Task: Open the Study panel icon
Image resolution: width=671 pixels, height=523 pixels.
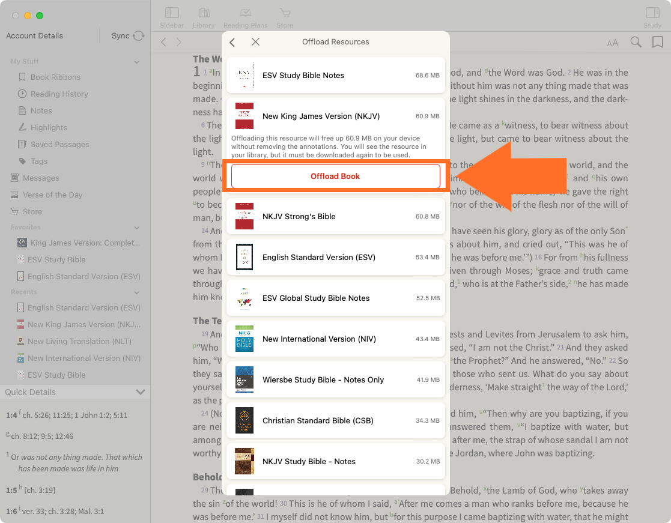Action: (x=652, y=13)
